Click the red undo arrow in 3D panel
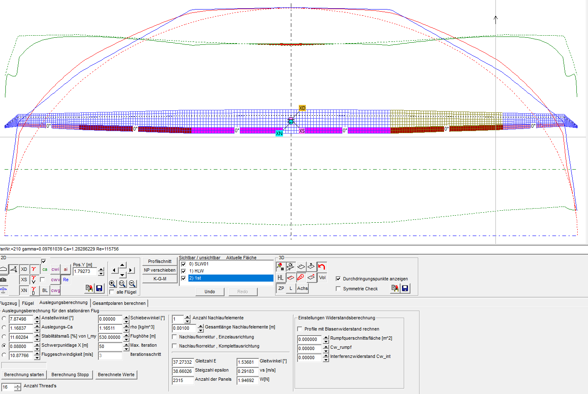The width and height of the screenshot is (588, 394). coord(322,267)
